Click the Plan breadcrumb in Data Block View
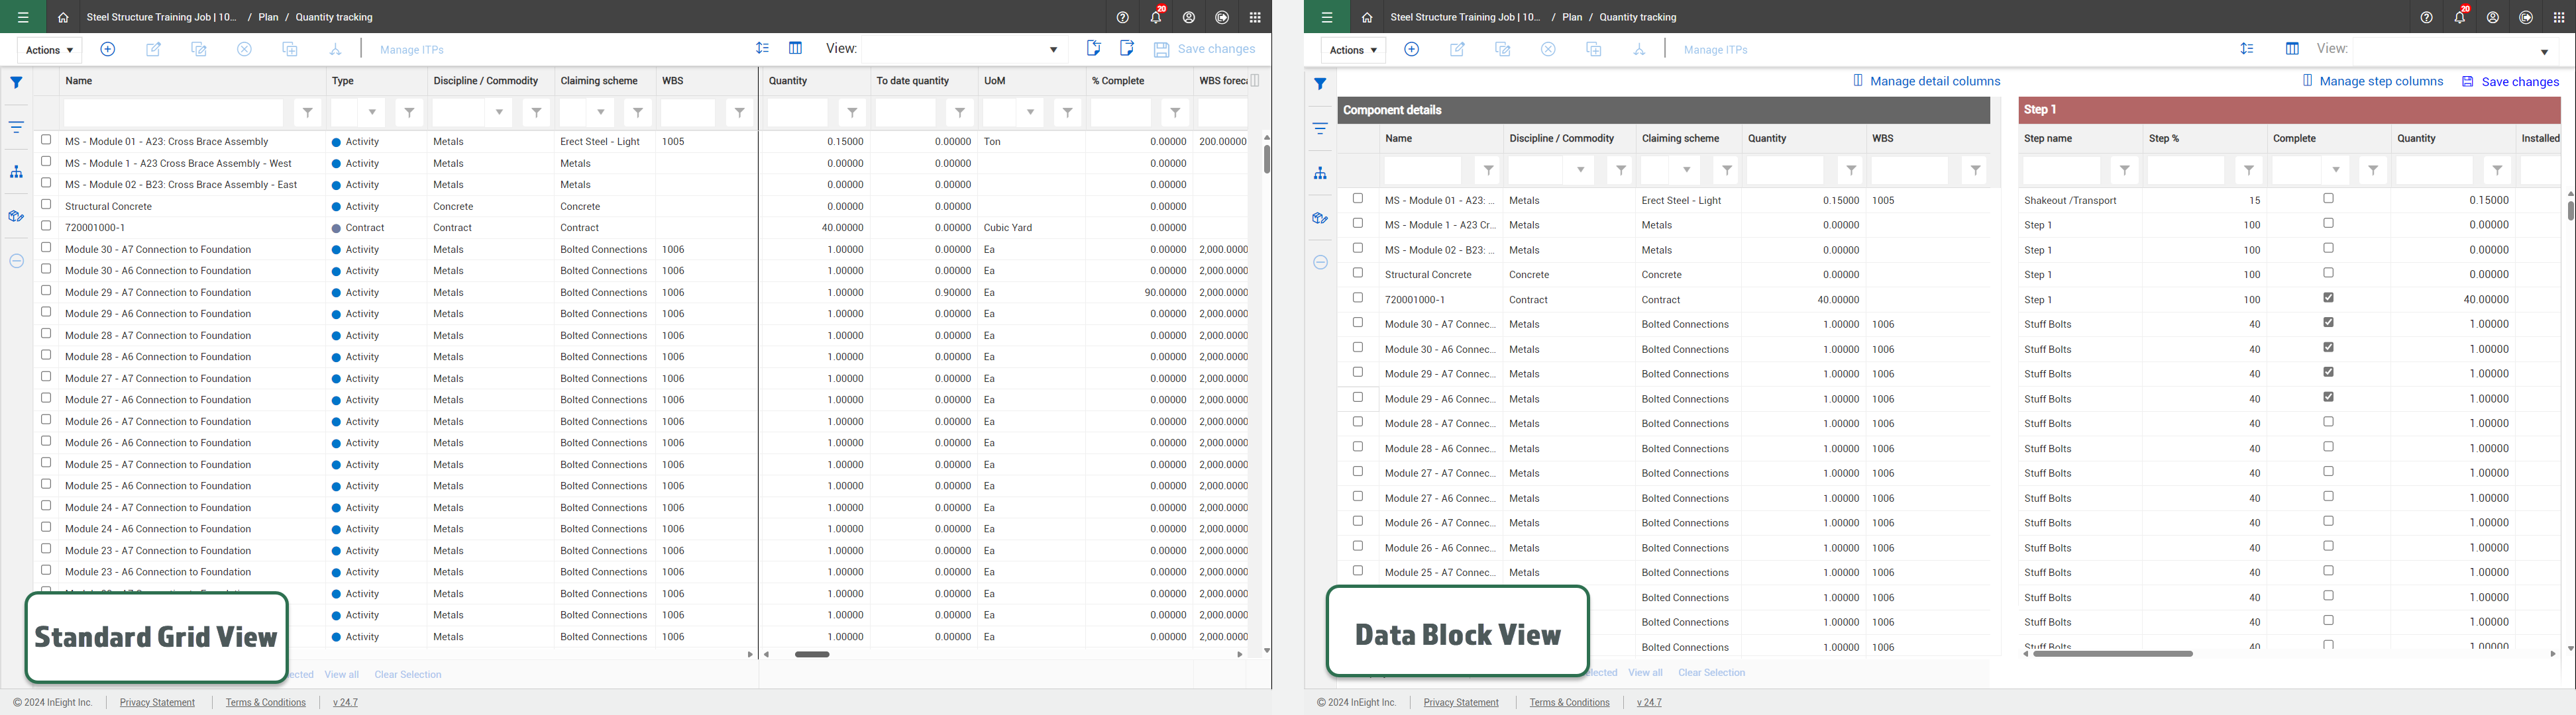The width and height of the screenshot is (2576, 715). click(1572, 18)
